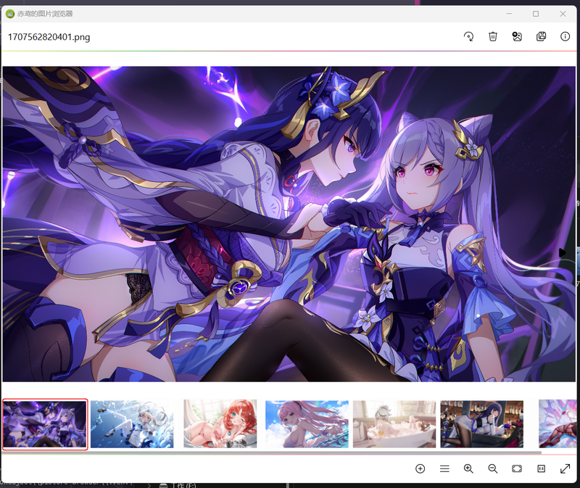Show actual size with the 1:1 icon

point(541,468)
